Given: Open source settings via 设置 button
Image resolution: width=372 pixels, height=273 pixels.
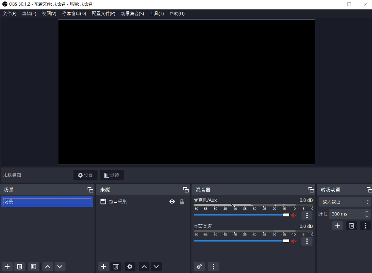Looking at the screenshot, I should 85,175.
